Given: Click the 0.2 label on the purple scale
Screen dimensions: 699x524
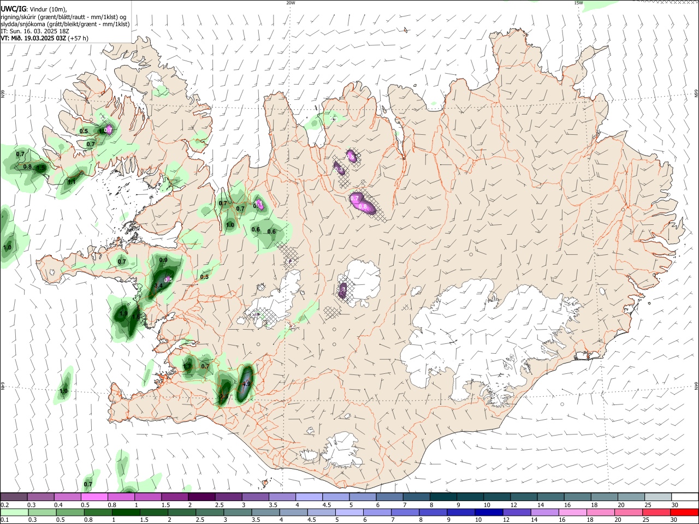Looking at the screenshot, I should [x=4, y=505].
